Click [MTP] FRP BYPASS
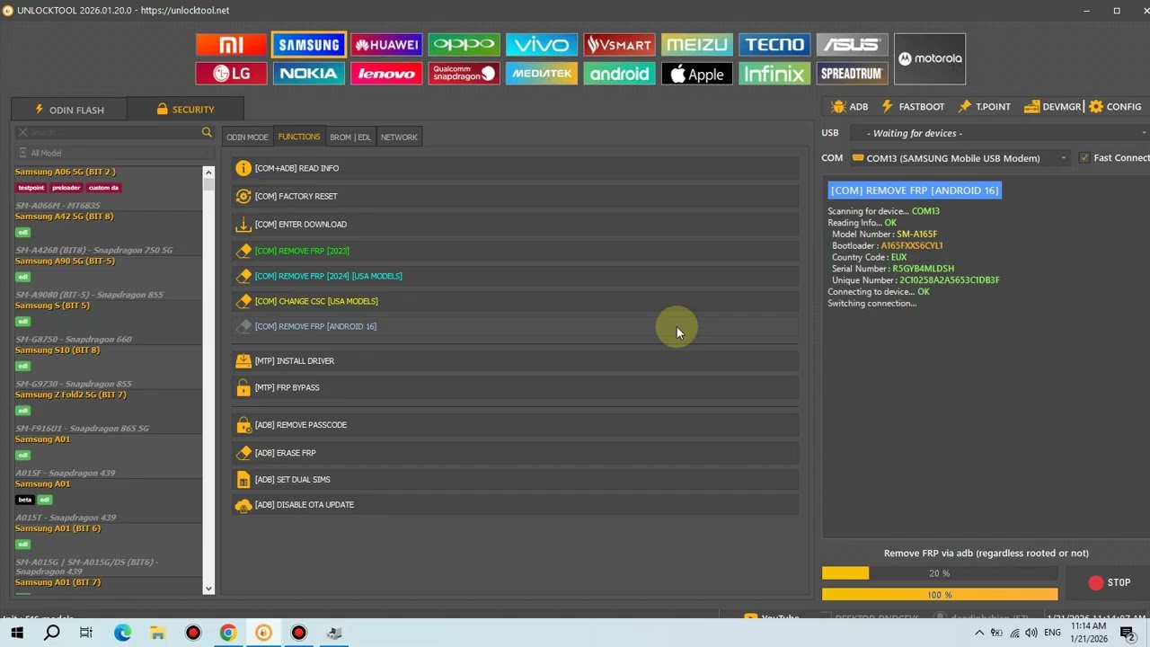The image size is (1150, 647). (515, 387)
